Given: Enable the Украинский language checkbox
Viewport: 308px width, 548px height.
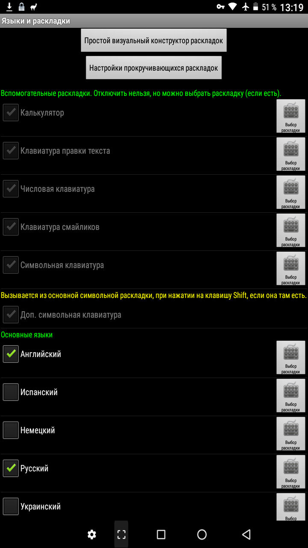Looking at the screenshot, I should pos(11,506).
